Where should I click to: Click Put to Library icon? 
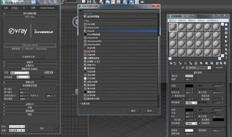click(201, 63)
